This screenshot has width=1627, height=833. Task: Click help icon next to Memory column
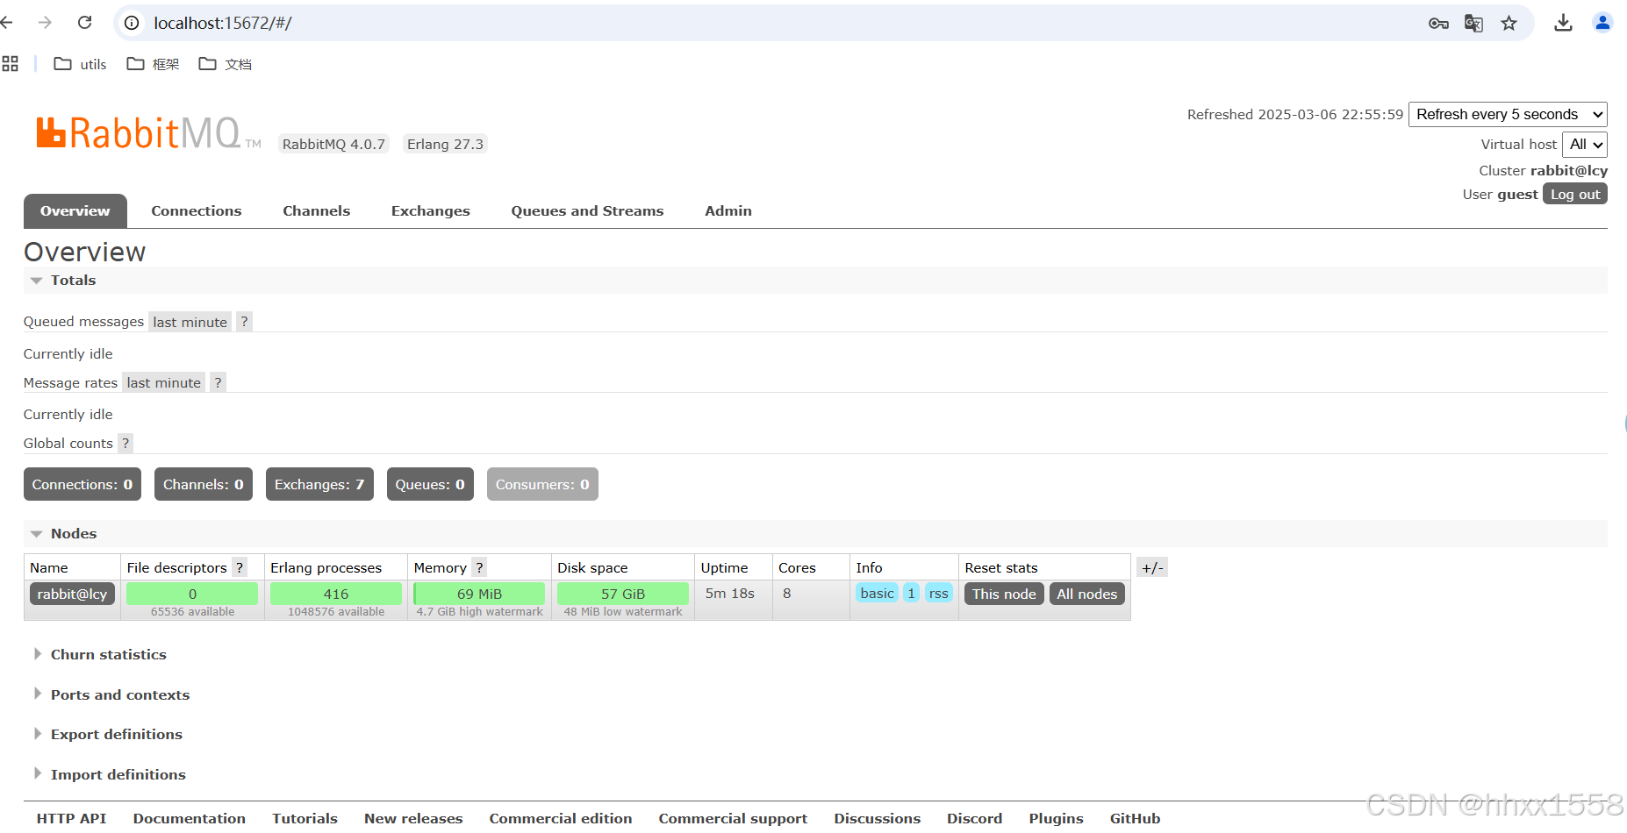pos(479,567)
